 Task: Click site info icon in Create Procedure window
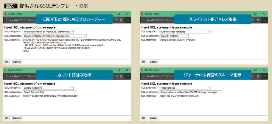pos(7,20)
